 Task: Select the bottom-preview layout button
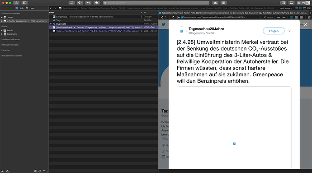(303, 3)
